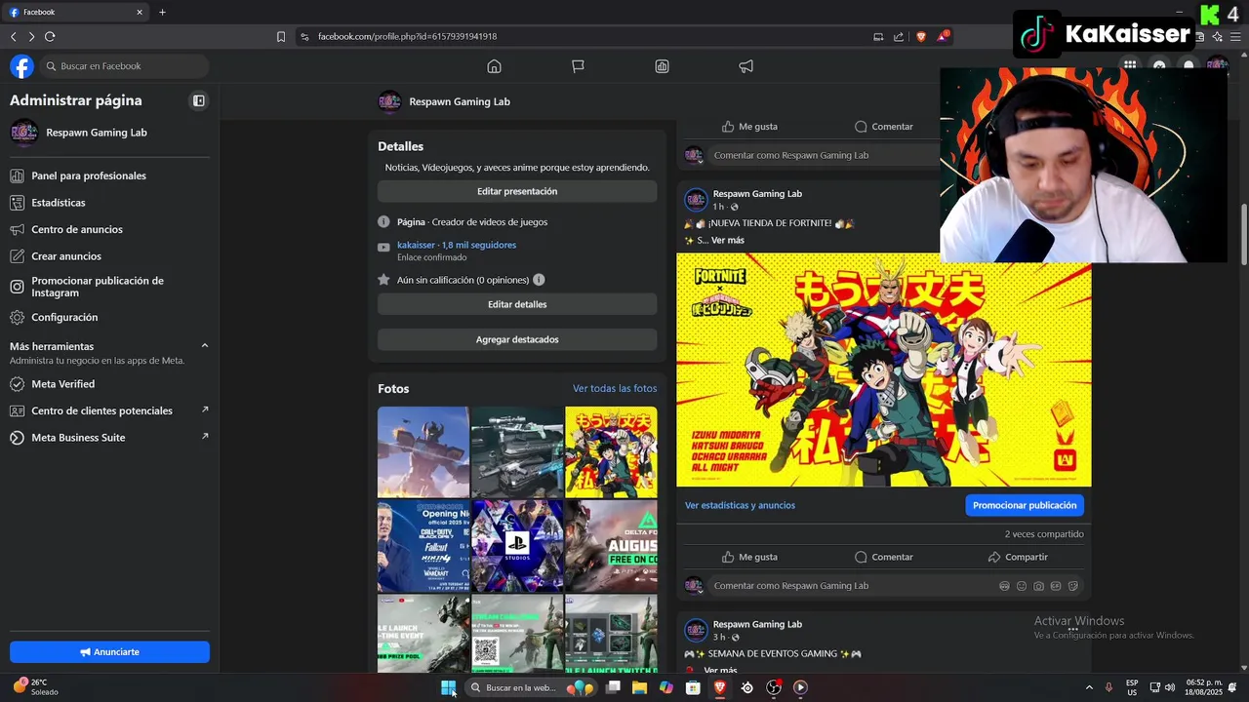Open Centro de anuncios
1249x702 pixels.
coord(77,229)
